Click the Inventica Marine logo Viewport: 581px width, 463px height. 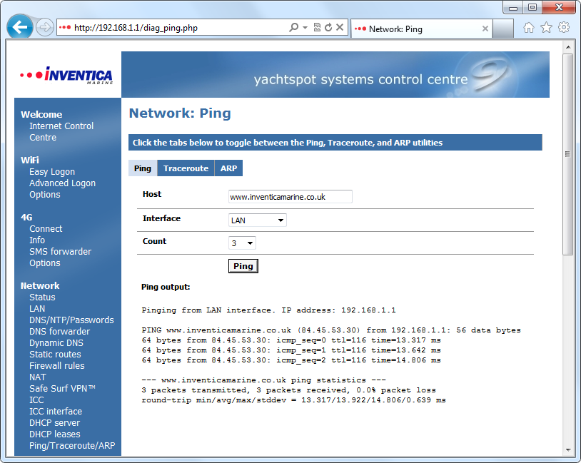tap(66, 75)
